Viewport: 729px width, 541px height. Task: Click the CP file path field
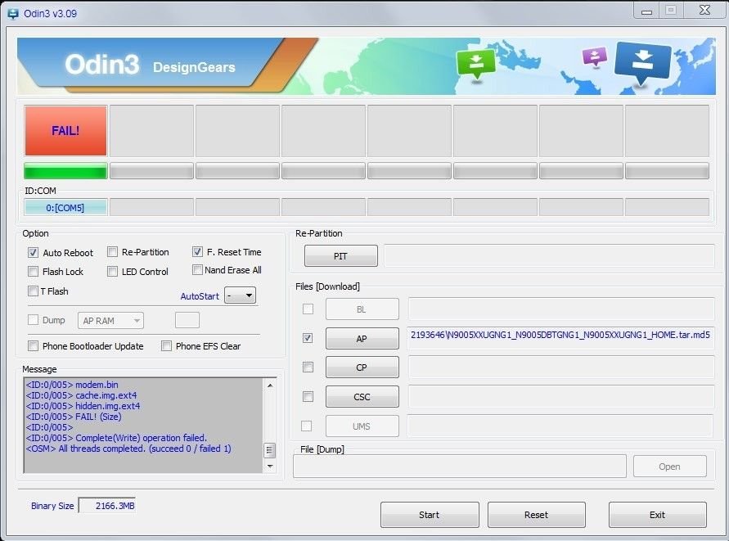click(561, 367)
